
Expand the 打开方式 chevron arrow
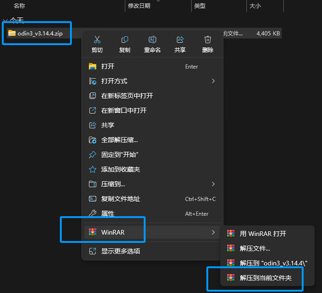click(x=213, y=81)
